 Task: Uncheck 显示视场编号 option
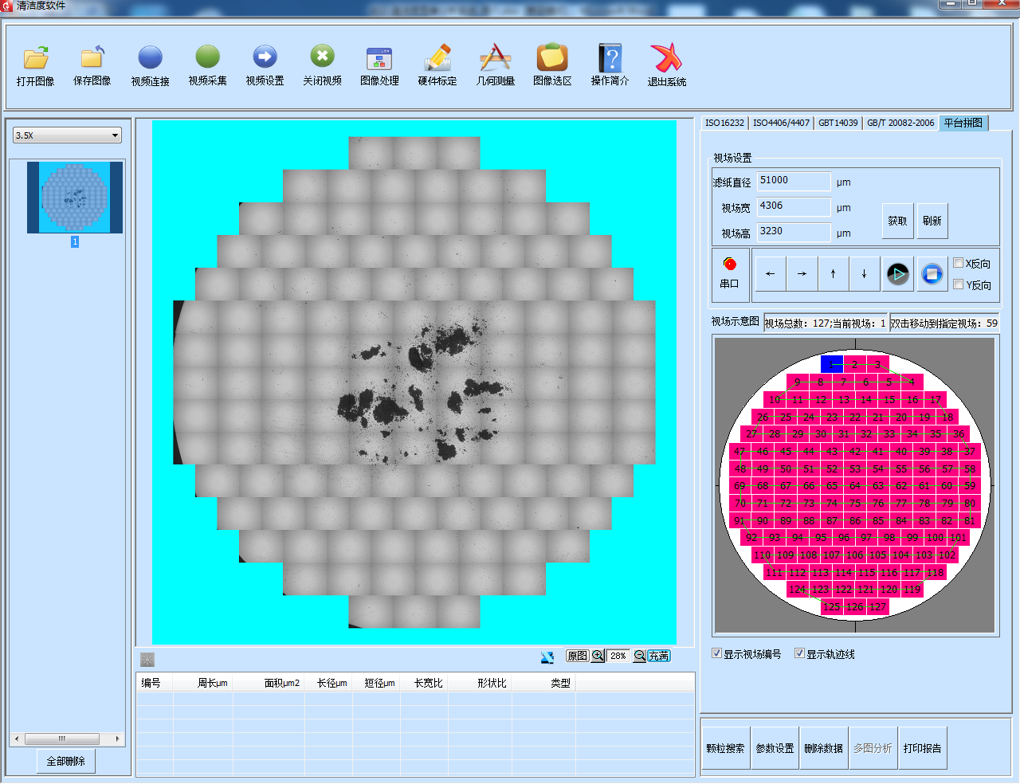pos(717,653)
